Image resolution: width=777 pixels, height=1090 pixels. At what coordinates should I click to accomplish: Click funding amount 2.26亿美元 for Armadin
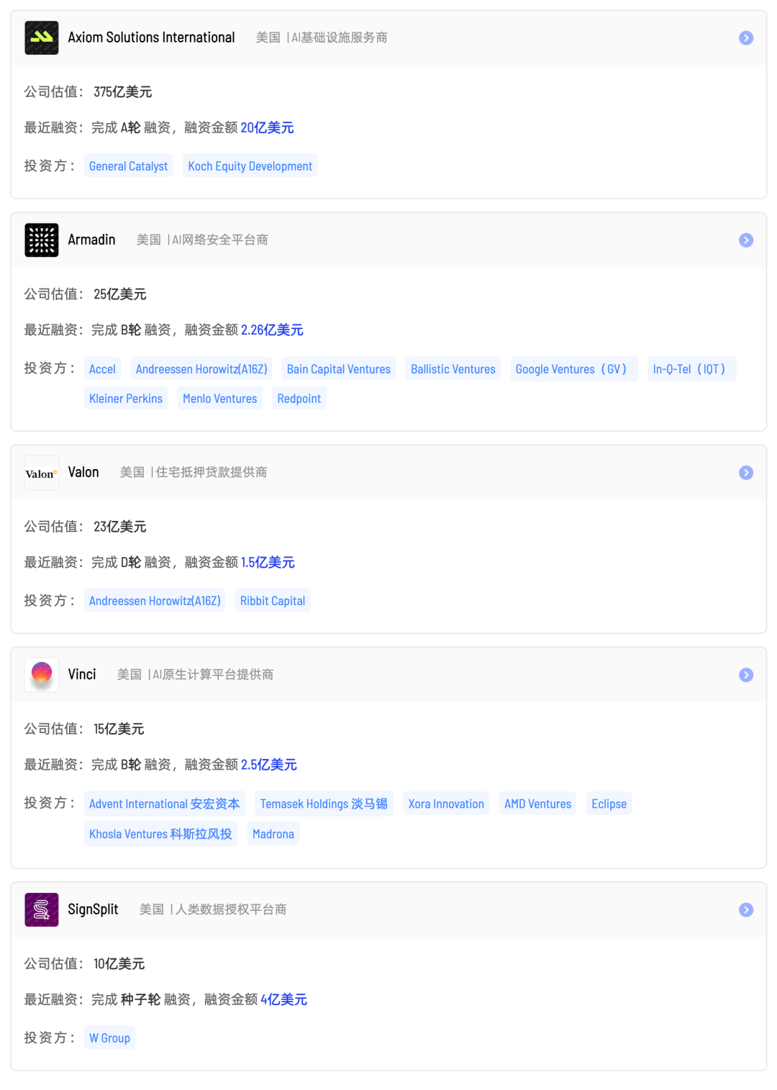(272, 330)
